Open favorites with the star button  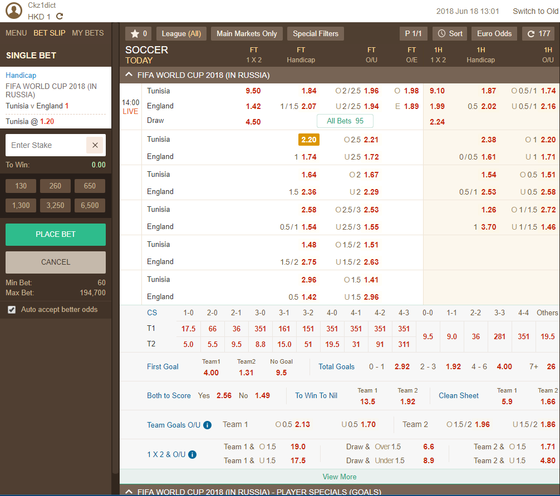coord(139,33)
